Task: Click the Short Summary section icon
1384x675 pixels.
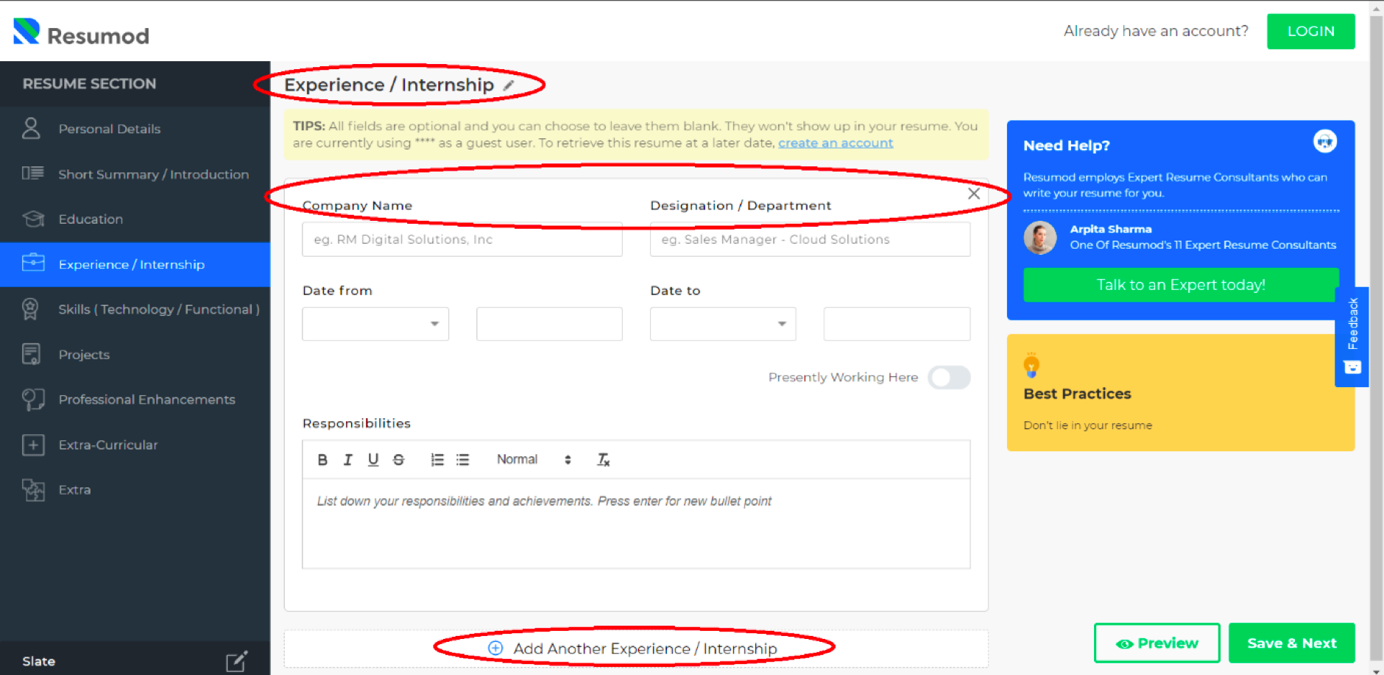Action: [32, 173]
